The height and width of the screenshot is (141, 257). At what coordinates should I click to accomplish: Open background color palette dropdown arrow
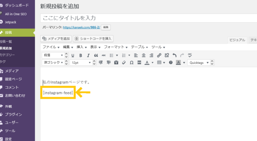184,63
